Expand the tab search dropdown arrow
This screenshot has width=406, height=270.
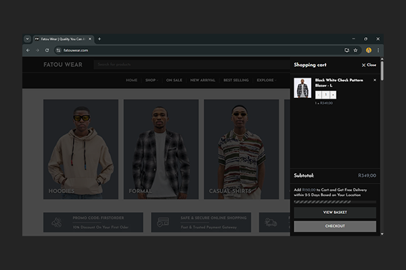click(27, 38)
